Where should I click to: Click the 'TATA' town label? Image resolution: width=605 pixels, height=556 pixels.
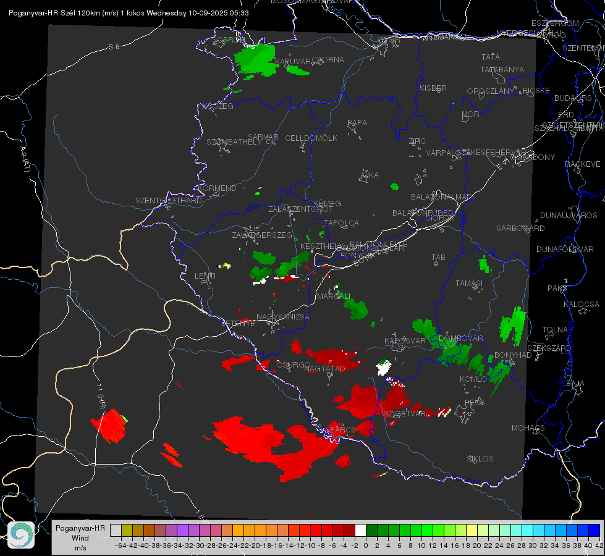(x=491, y=57)
